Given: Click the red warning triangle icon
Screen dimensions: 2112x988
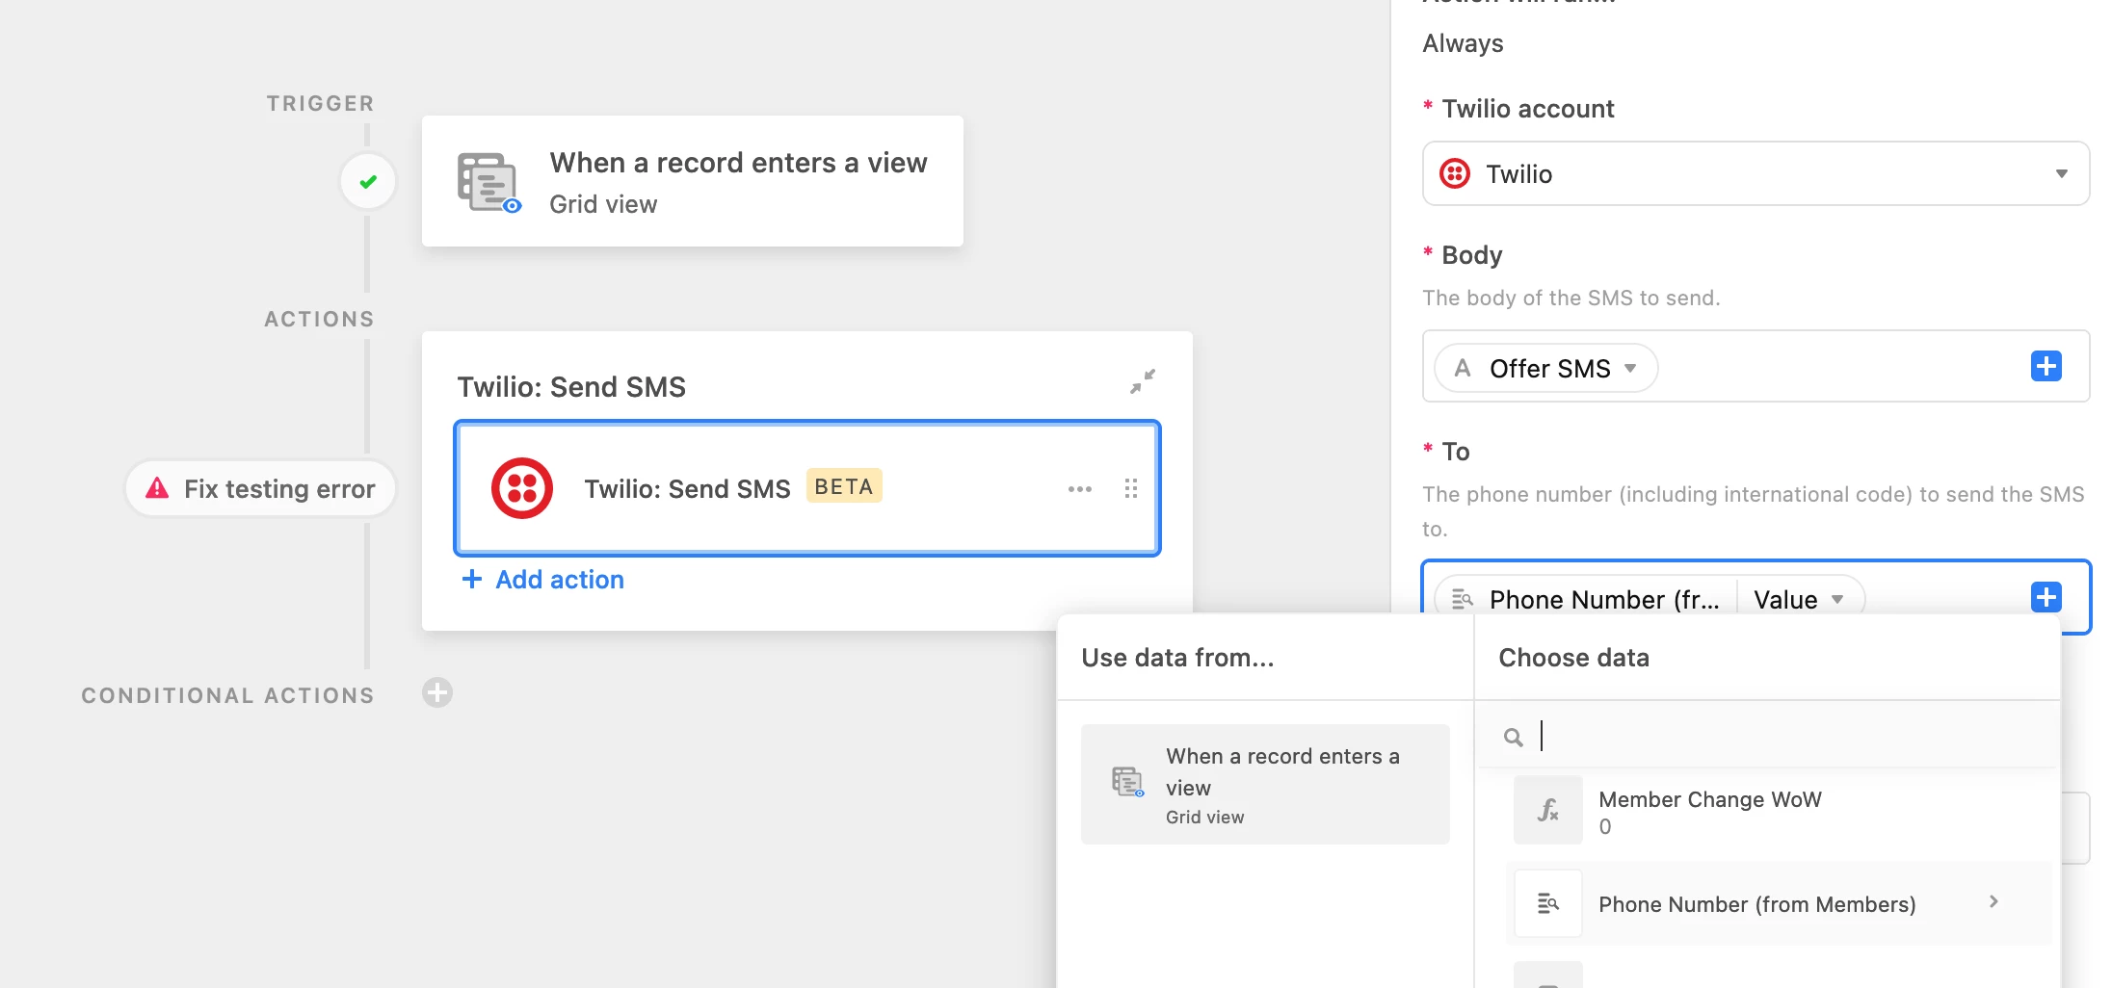Looking at the screenshot, I should [x=157, y=488].
